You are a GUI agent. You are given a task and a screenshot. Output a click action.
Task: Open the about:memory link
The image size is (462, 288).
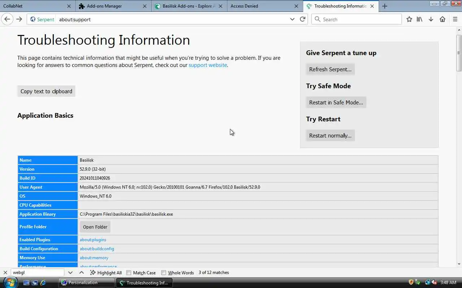(x=94, y=258)
